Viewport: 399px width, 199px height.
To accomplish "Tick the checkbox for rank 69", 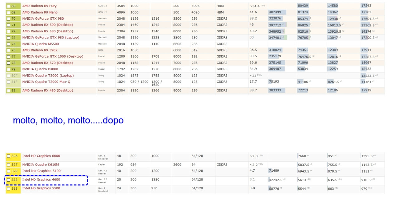I will click(x=9, y=12).
